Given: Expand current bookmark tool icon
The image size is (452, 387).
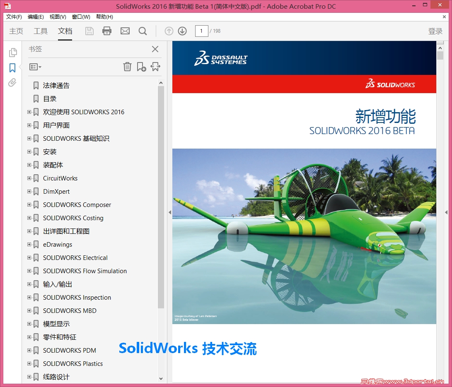Looking at the screenshot, I should click(x=155, y=67).
